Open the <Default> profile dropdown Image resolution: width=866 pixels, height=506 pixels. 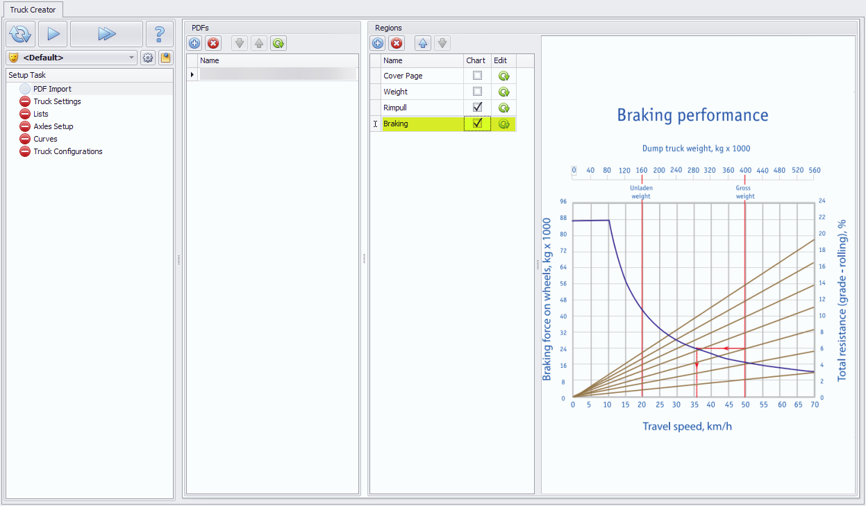[x=132, y=58]
